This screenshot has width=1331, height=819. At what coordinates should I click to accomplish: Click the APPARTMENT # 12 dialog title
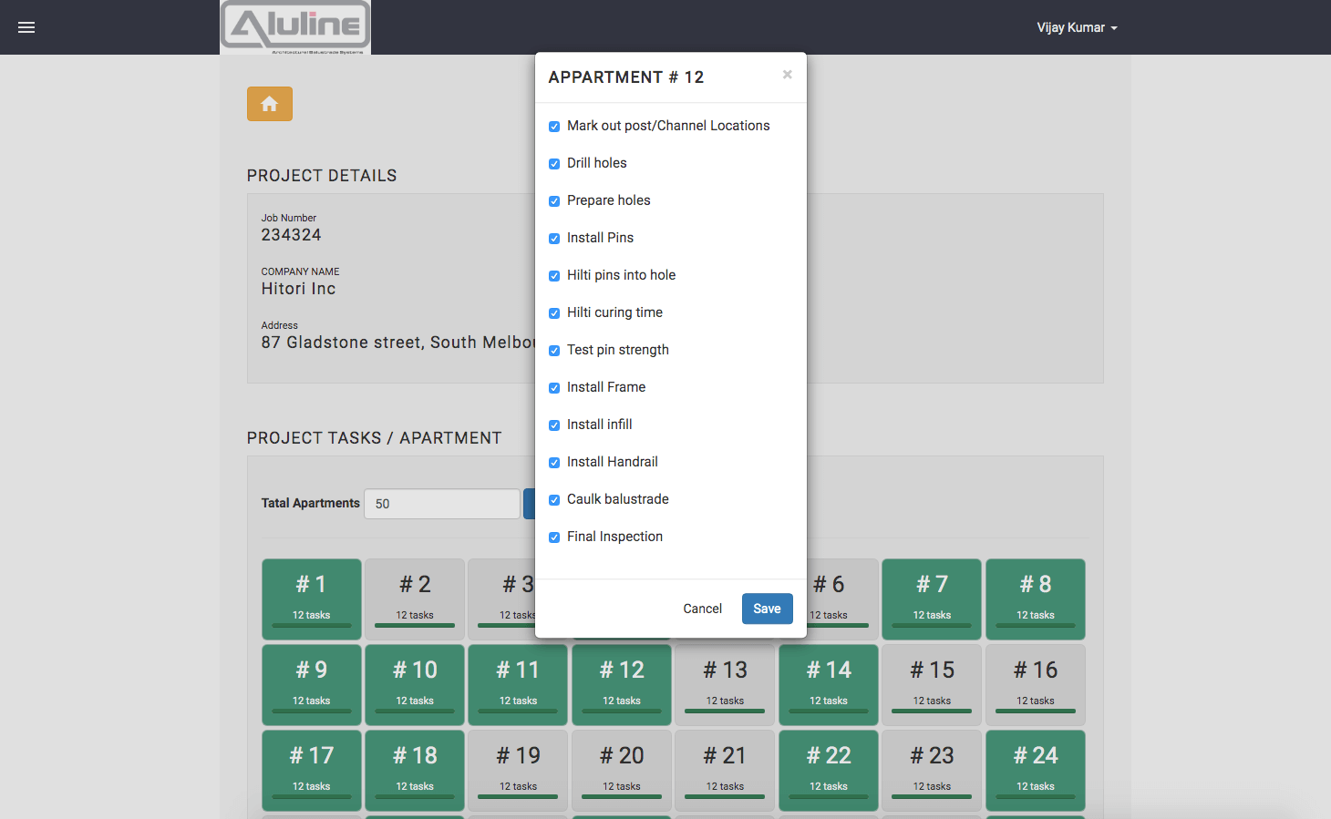626,77
